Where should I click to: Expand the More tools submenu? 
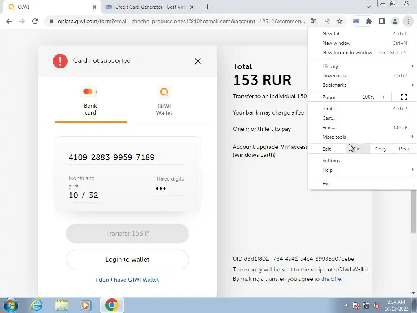point(362,137)
